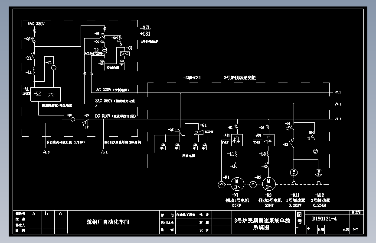The image size is (376, 243).
Task: Click the '1号制动器' brake caption
Action: point(295,200)
